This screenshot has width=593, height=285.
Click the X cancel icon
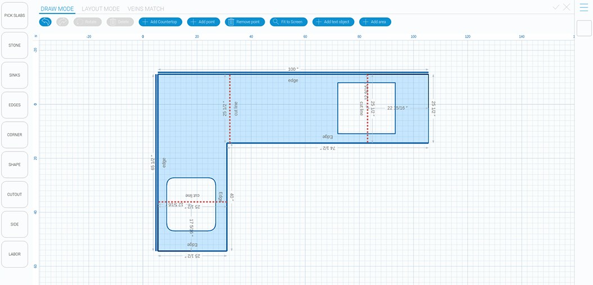click(567, 7)
